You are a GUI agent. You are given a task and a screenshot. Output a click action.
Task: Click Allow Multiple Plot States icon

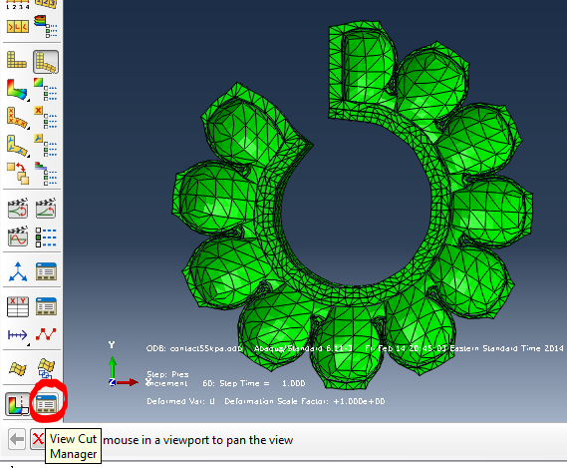(x=18, y=174)
